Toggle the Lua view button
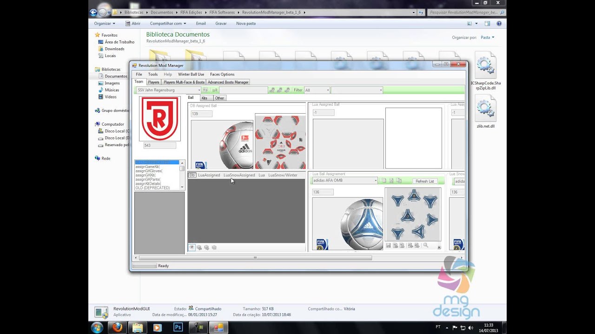The width and height of the screenshot is (595, 334). coord(262,175)
